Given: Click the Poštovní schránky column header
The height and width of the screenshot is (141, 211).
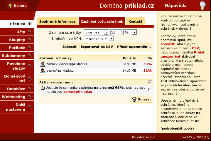Looking at the screenshot, I should click(76, 58).
